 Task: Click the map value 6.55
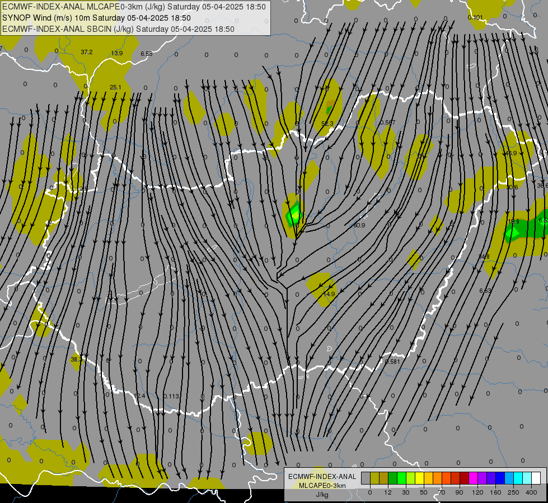tap(147, 54)
